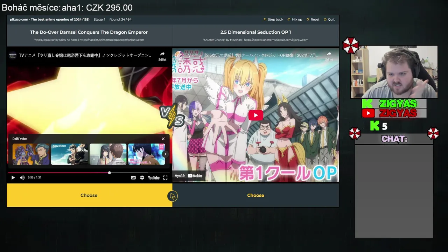Click 'Shutter Chance' song info text
Viewport: 448px width, 252px height.
click(255, 40)
